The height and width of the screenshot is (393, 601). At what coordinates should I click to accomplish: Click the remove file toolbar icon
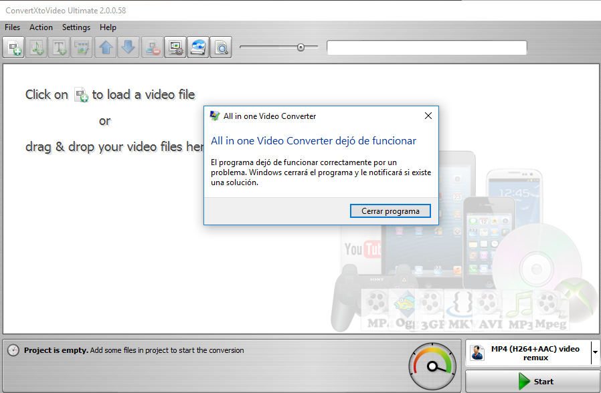pos(152,47)
